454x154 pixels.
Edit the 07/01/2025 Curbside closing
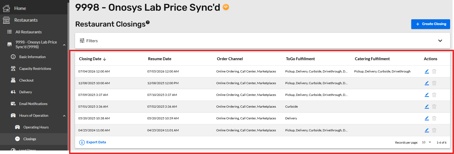[427, 107]
